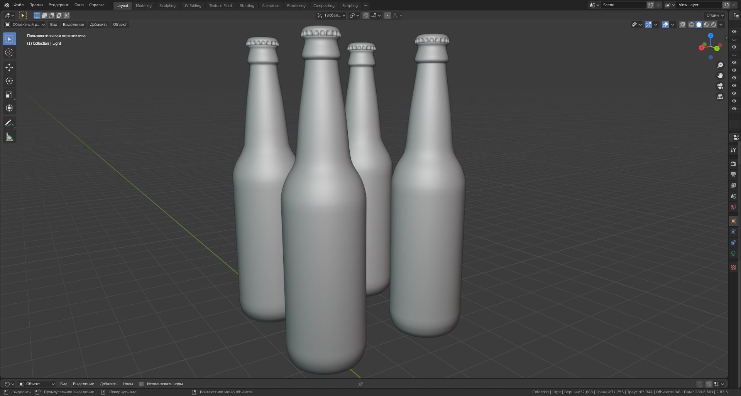Select the Select Box tool
Viewport: 741px width, 396px height.
click(9, 39)
